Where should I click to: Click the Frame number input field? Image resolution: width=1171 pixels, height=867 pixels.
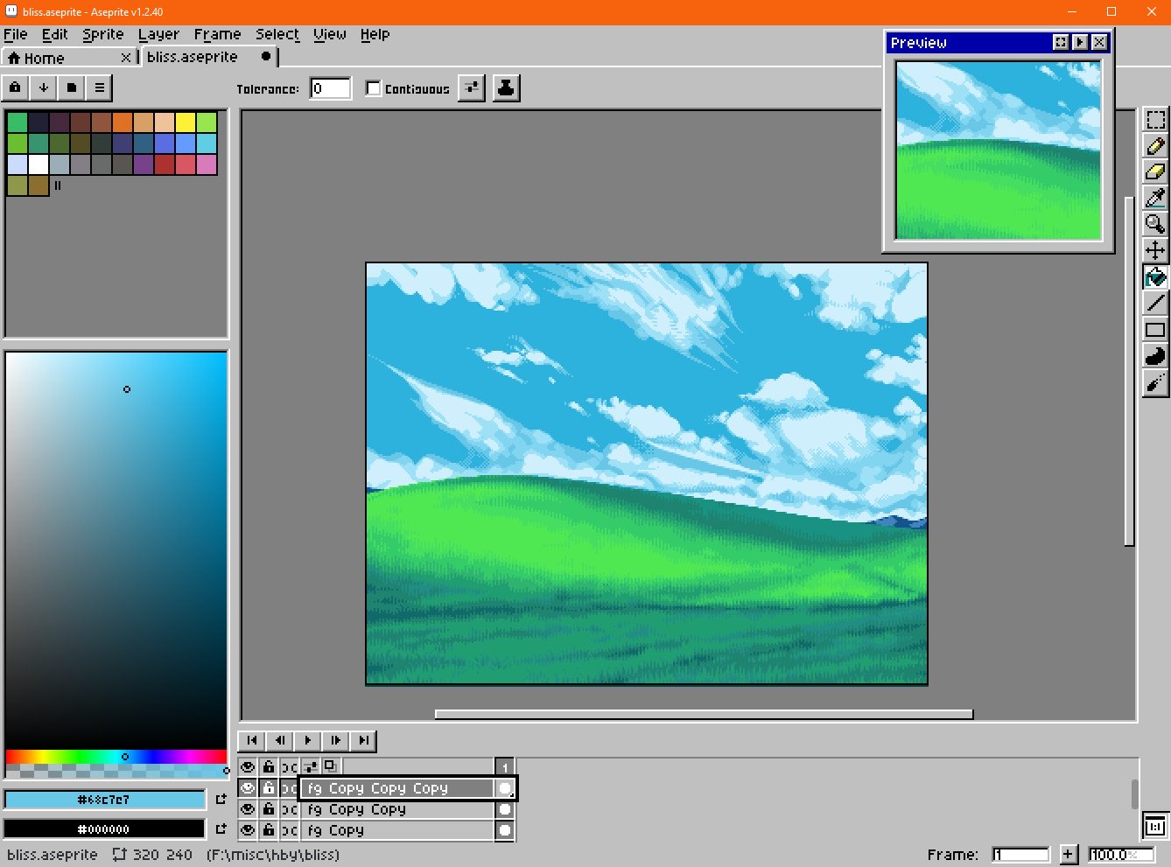1021,855
